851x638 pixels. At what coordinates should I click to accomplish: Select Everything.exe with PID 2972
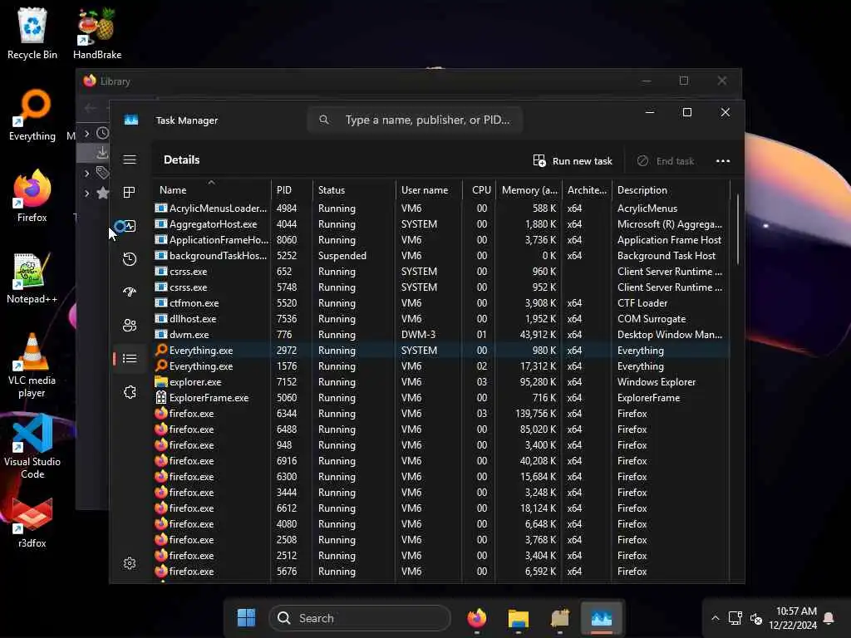[440, 351]
